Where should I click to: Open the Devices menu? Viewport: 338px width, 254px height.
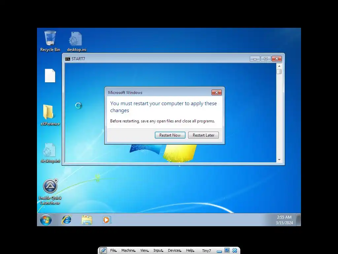(174, 251)
